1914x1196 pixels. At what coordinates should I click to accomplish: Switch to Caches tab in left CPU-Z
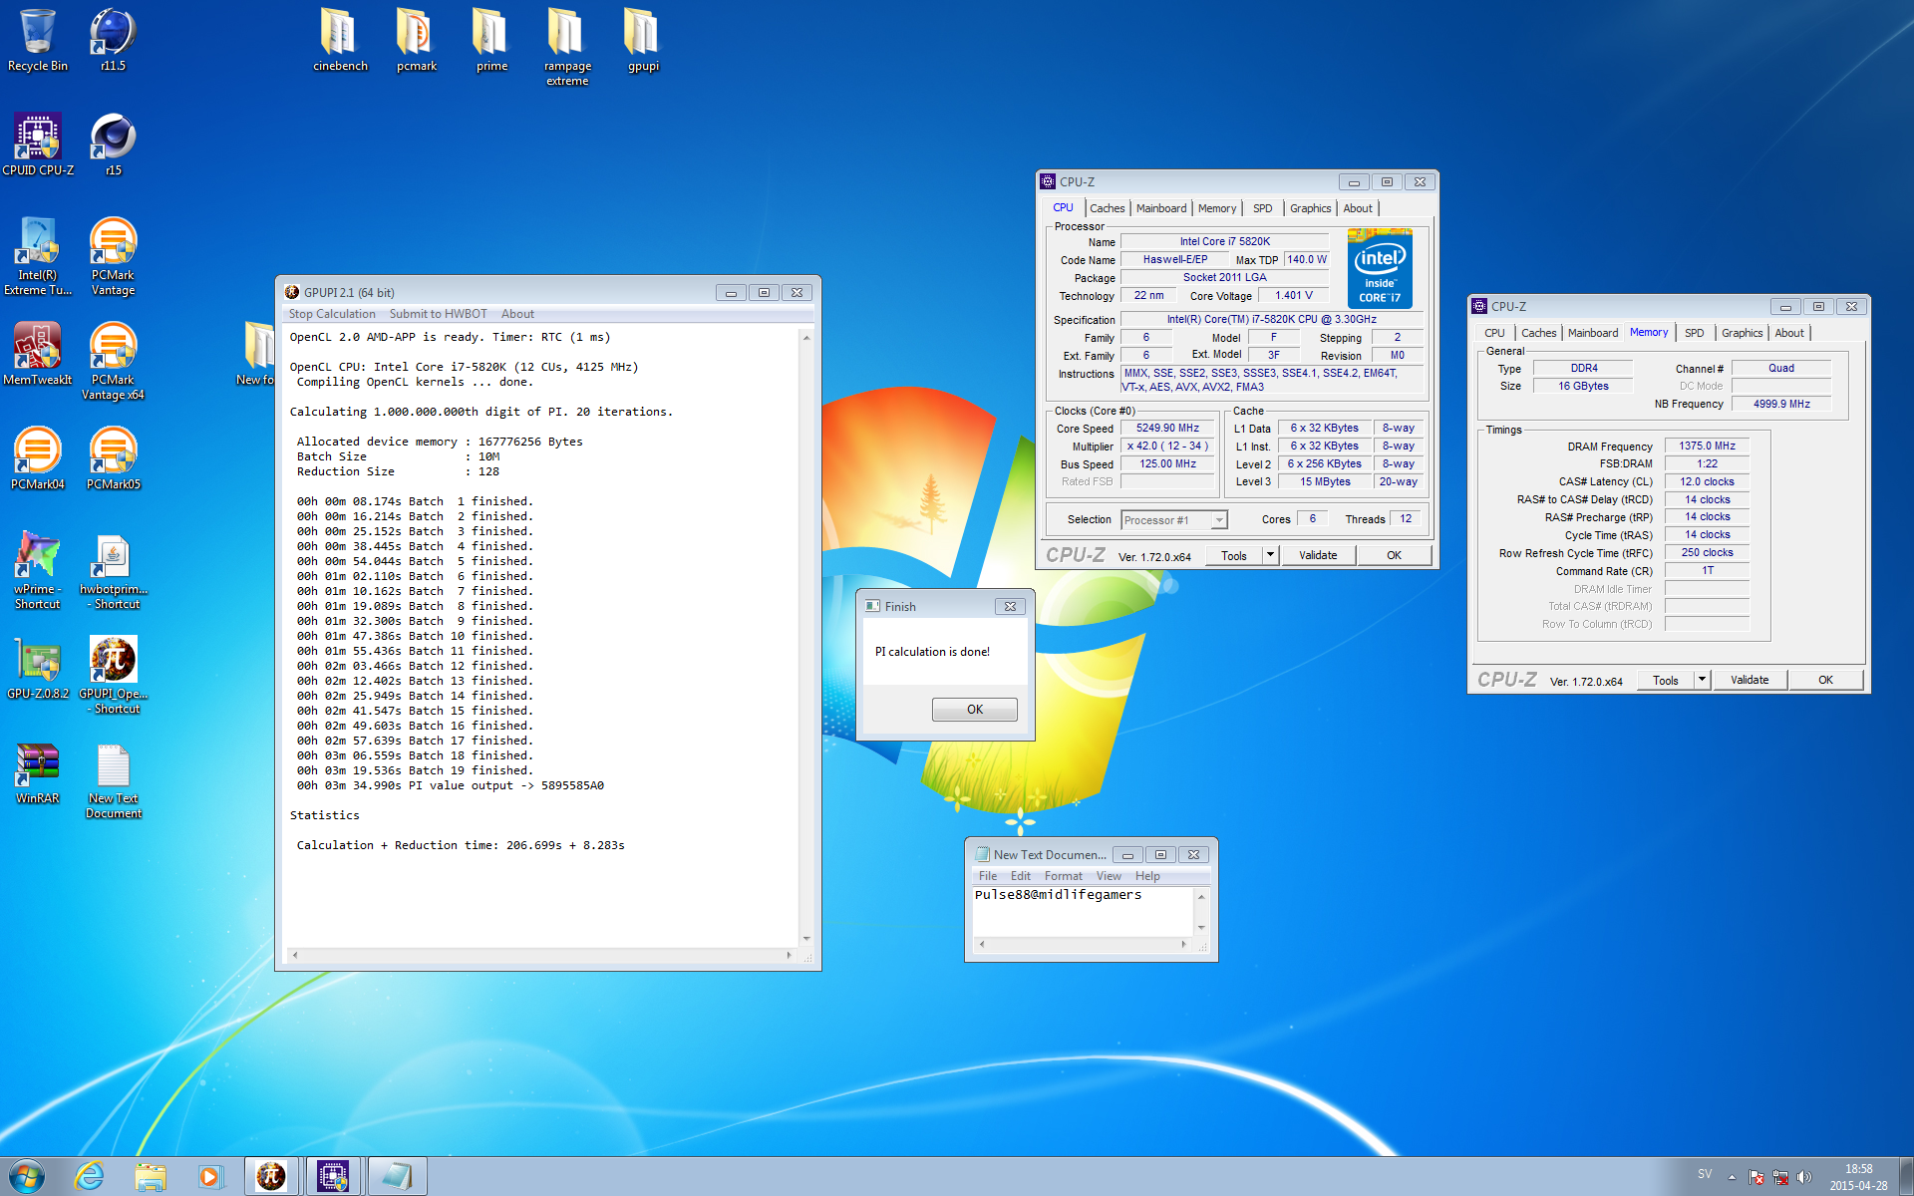click(1107, 208)
